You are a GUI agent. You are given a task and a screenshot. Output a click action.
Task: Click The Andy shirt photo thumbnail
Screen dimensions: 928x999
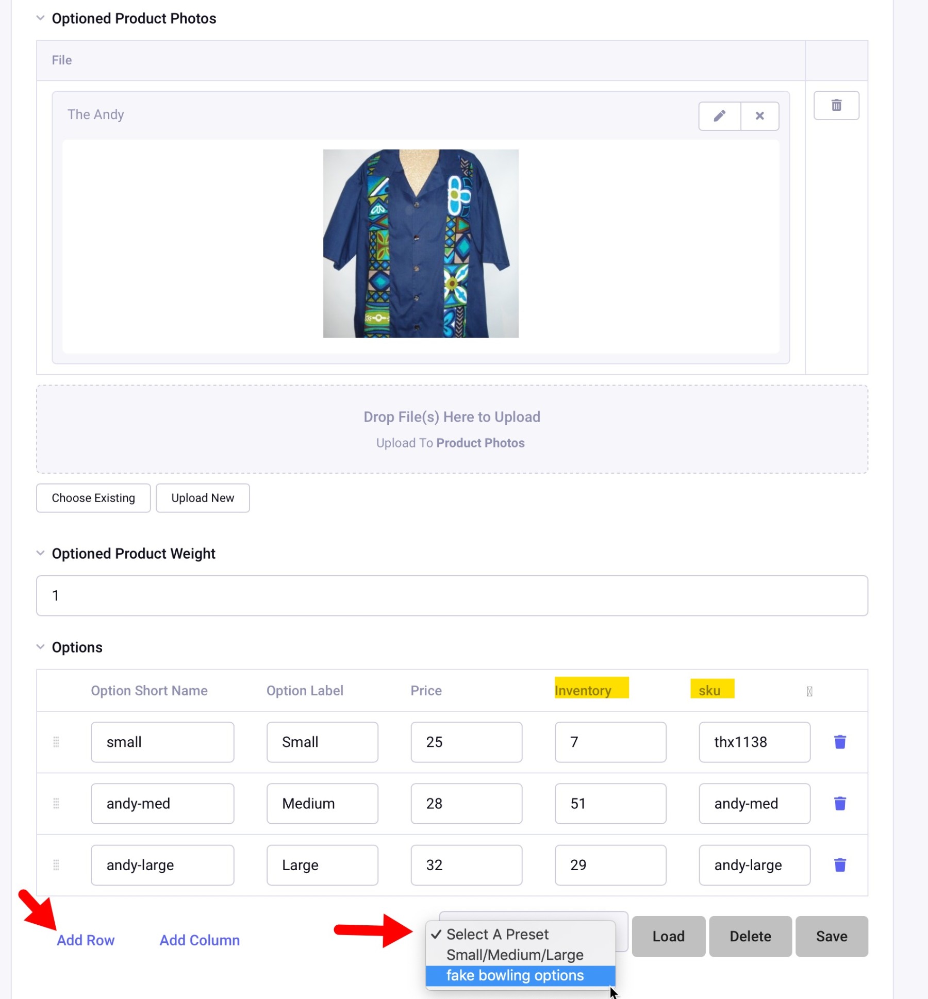pos(421,243)
